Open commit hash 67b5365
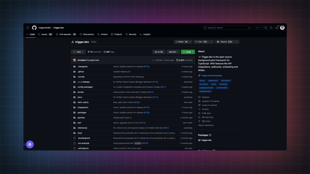Screen dimensions: 310x174 [159, 60]
